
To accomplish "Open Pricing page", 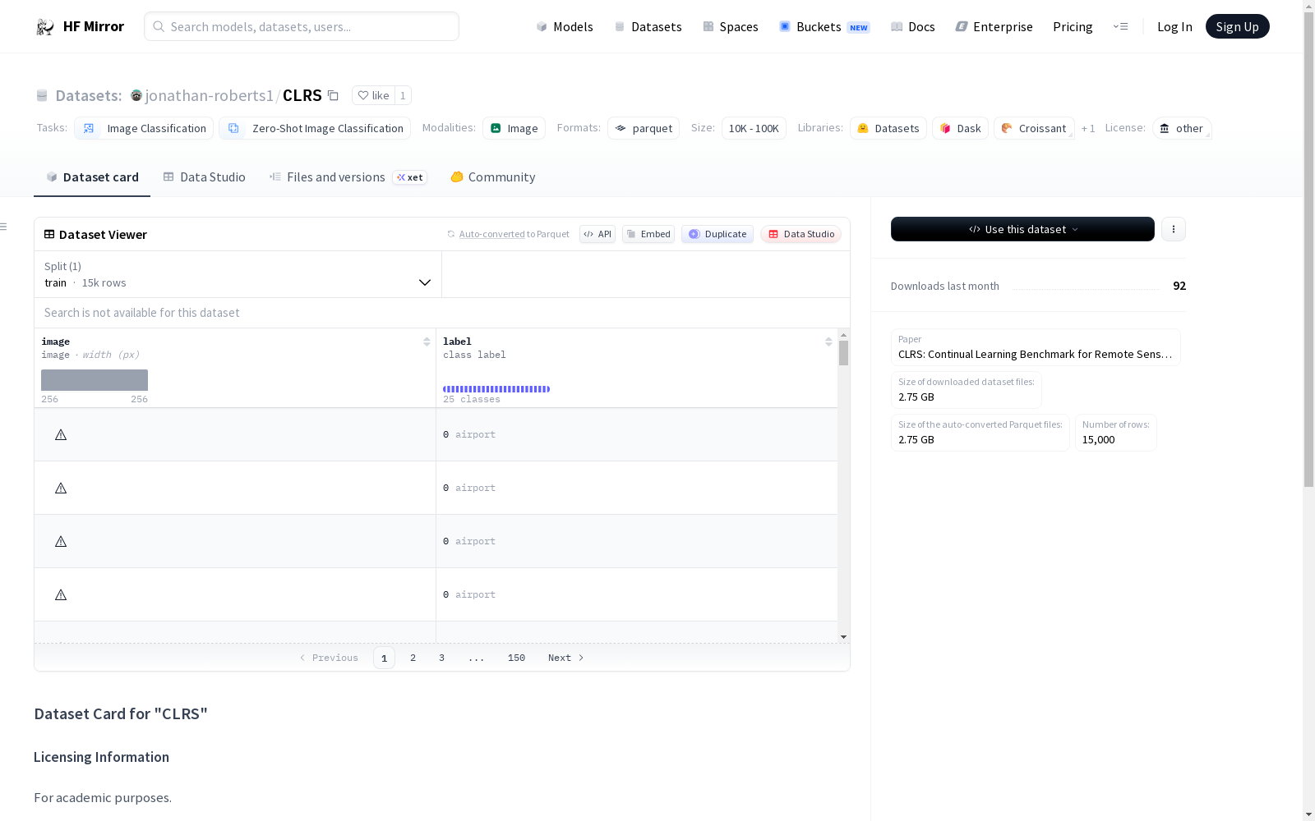I will (1073, 26).
